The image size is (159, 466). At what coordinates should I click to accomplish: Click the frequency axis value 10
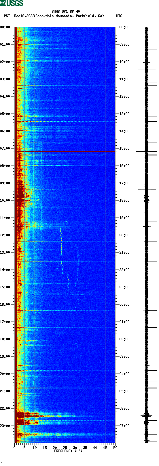[x=35, y=448]
